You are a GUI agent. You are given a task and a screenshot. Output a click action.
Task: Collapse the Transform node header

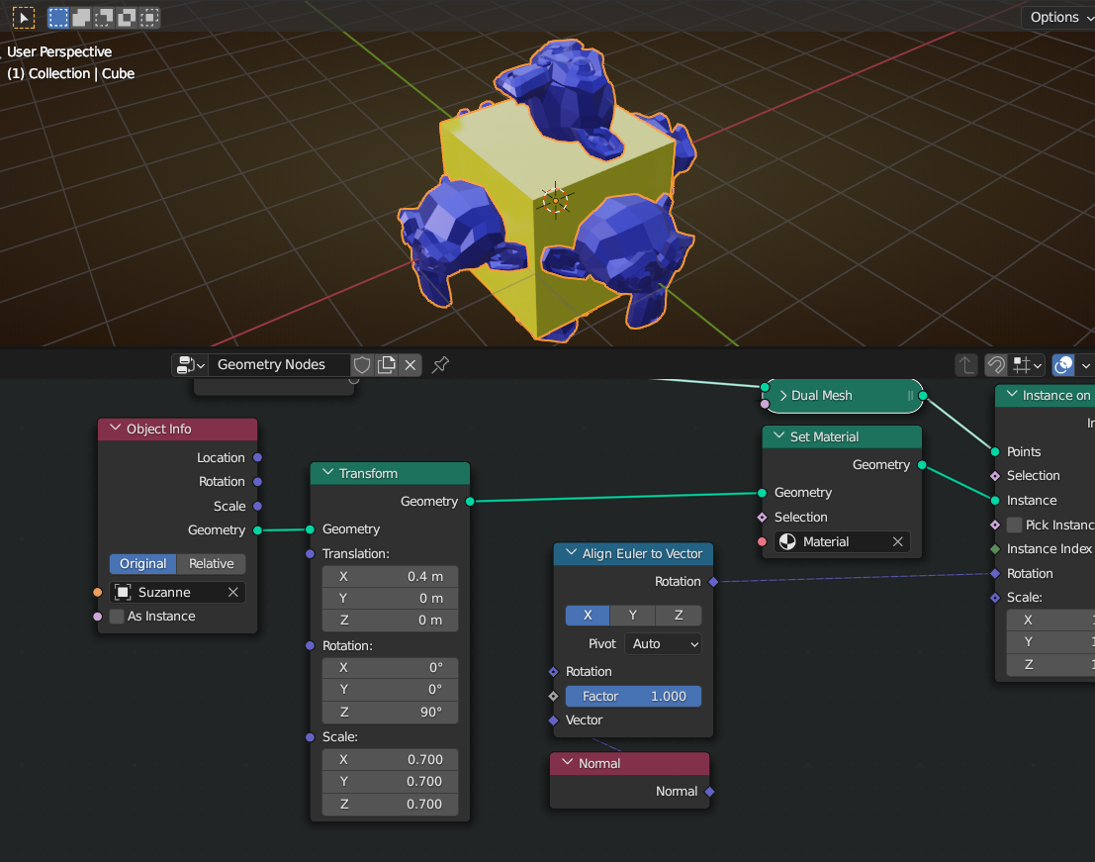(326, 473)
